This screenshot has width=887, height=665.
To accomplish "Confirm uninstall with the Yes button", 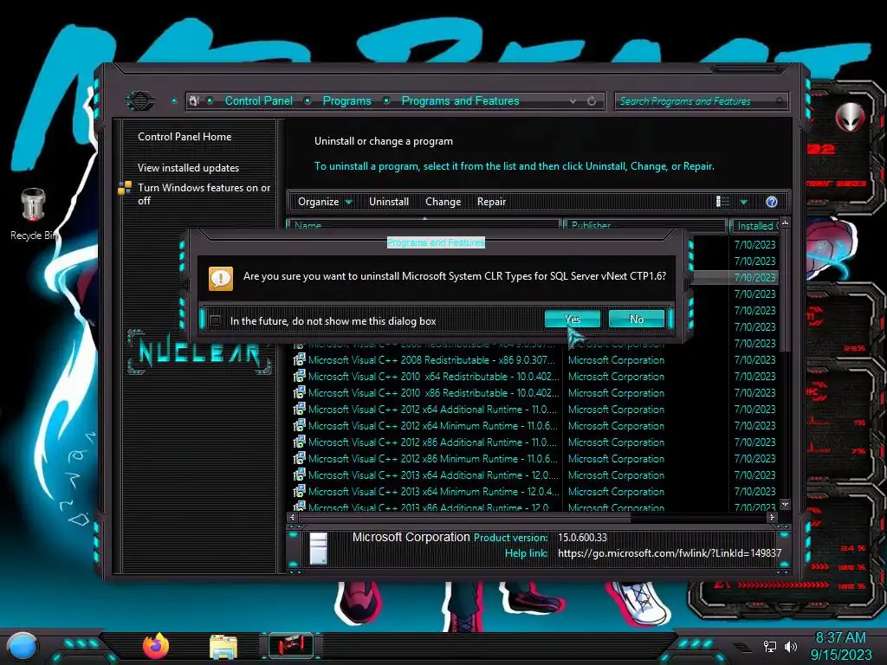I will 572,319.
